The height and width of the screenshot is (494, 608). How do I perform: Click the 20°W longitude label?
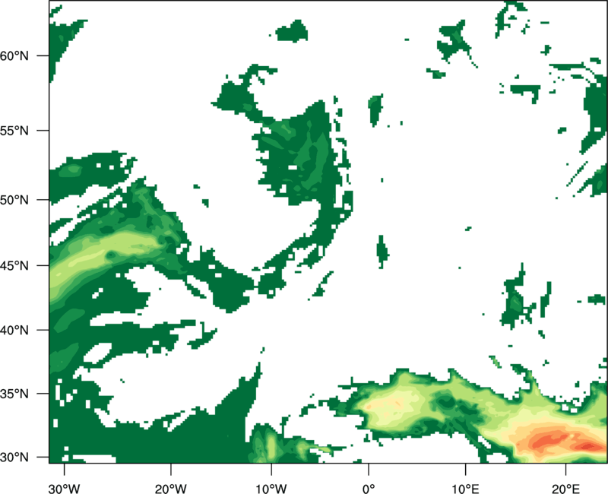tap(170, 489)
